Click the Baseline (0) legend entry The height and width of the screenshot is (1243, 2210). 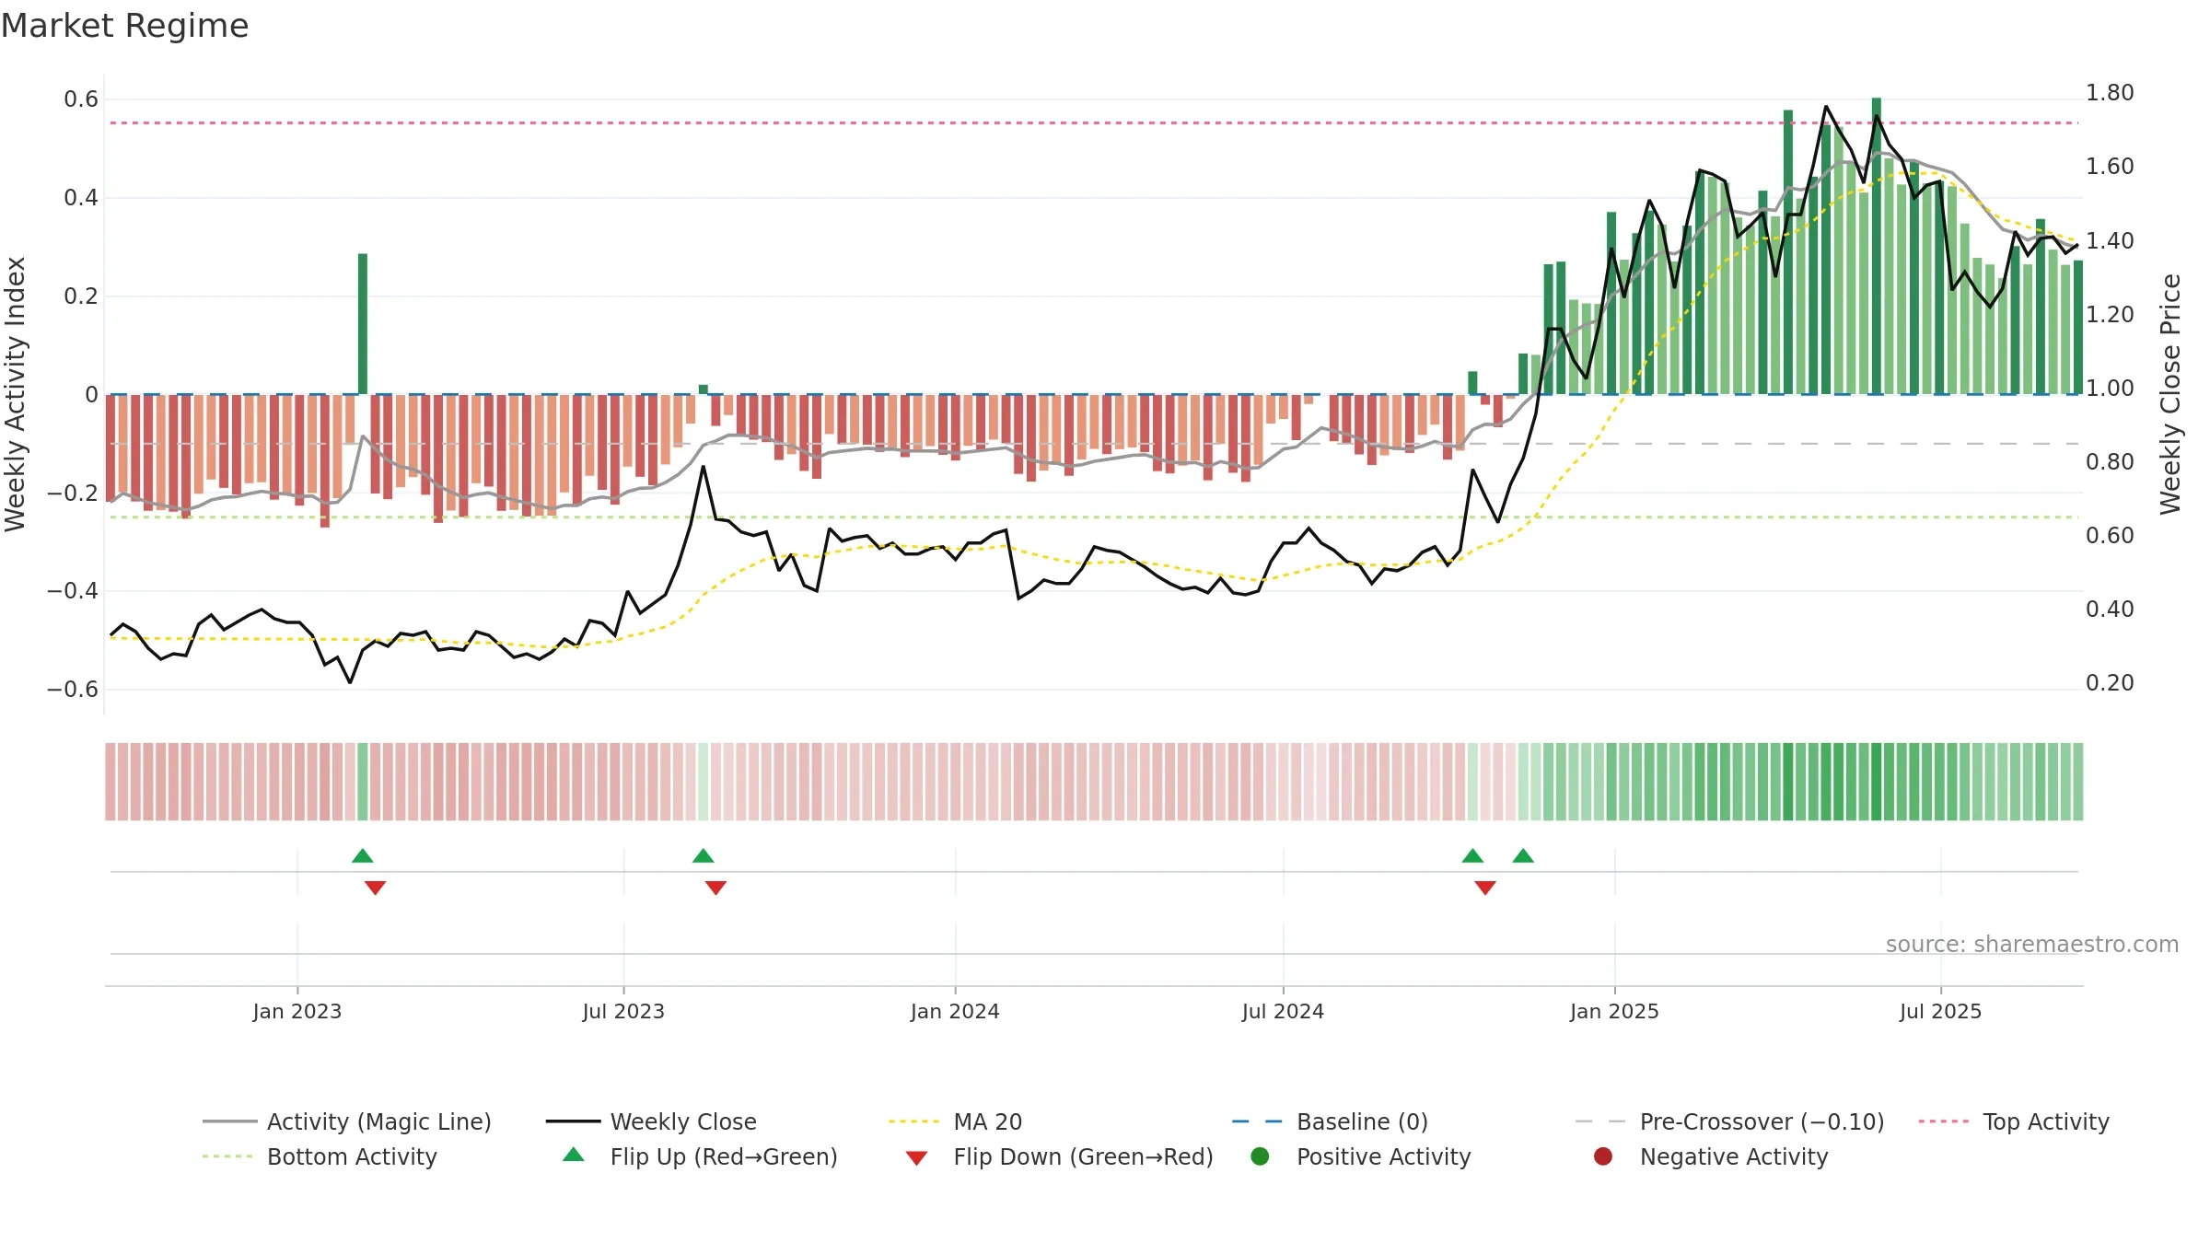pos(1330,1121)
